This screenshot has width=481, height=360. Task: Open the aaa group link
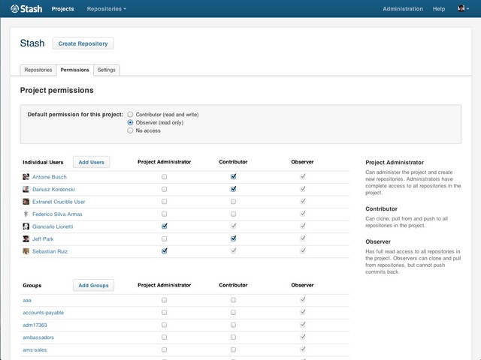pyautogui.click(x=27, y=300)
